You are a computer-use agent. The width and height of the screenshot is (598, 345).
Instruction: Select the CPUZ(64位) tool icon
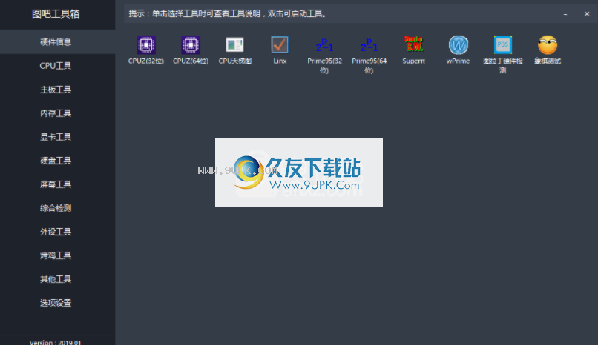click(191, 45)
